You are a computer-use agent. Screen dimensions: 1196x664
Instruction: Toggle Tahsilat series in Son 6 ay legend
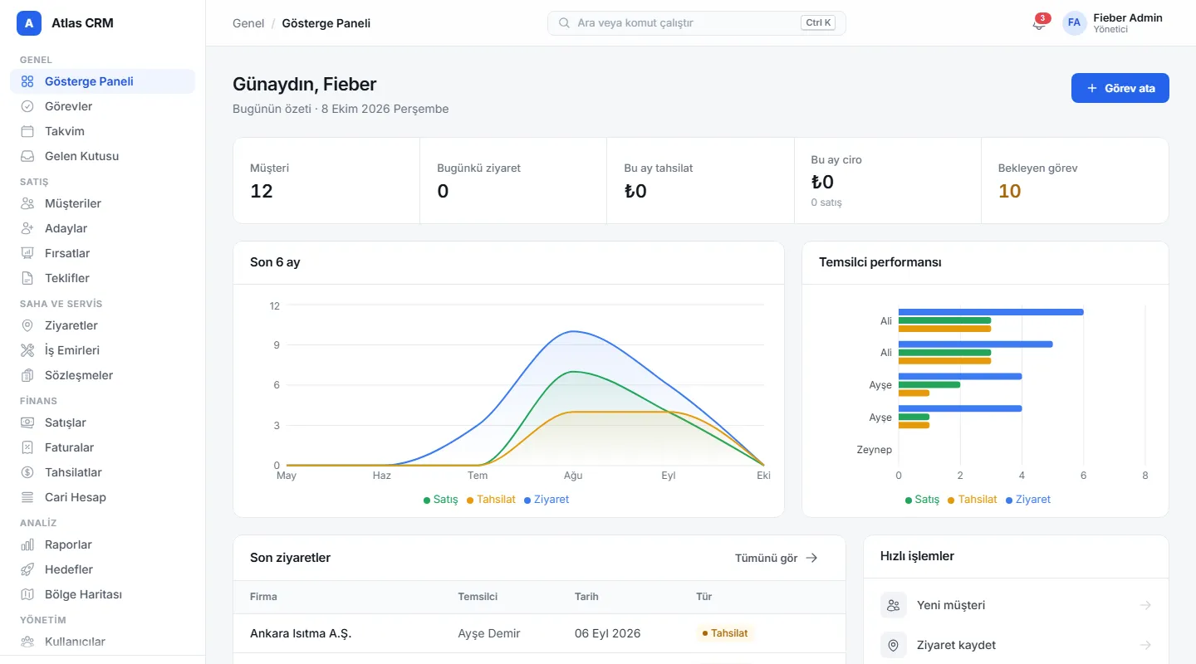pos(491,500)
